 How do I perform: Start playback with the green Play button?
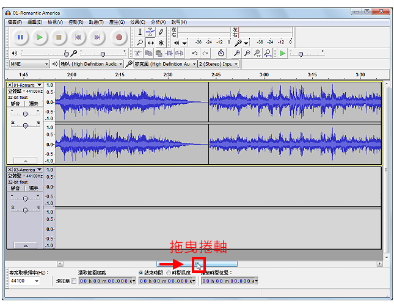click(40, 37)
